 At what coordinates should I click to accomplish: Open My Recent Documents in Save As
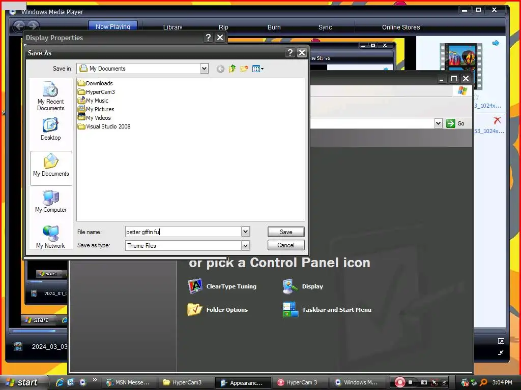pyautogui.click(x=50, y=96)
